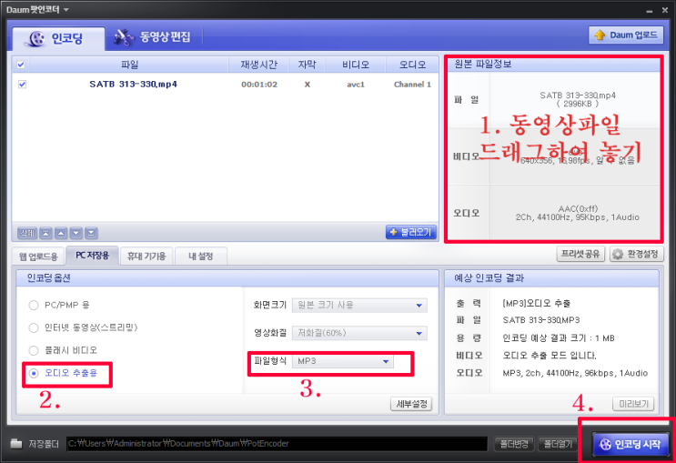Viewport: 676px width, 463px height.
Task: Click the 비디오 column header
Action: point(356,65)
